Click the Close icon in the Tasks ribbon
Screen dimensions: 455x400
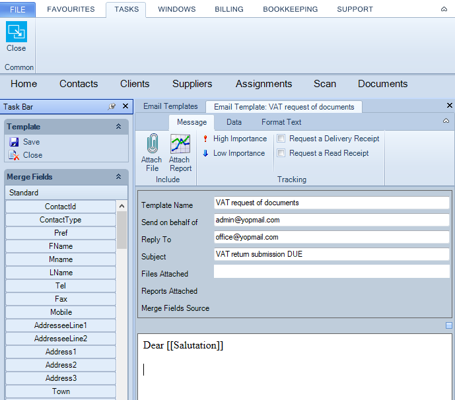click(x=17, y=32)
